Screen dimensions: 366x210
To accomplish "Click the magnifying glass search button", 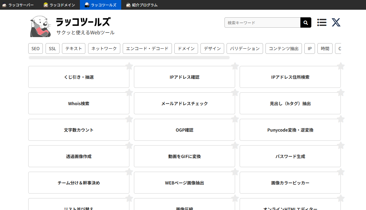I will tap(306, 23).
